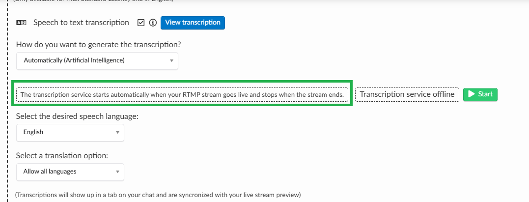This screenshot has width=529, height=202.
Task: Uncheck the Speech to text transcription checkbox
Action: coord(141,23)
